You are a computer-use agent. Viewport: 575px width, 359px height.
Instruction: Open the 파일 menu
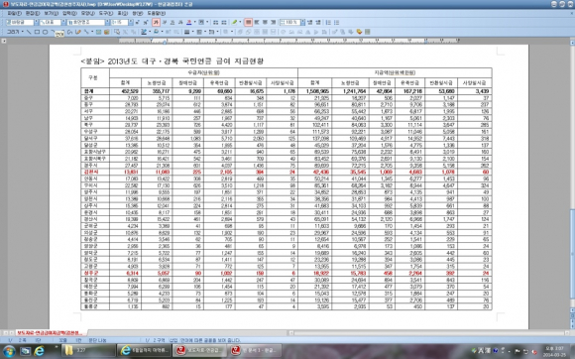13,13
